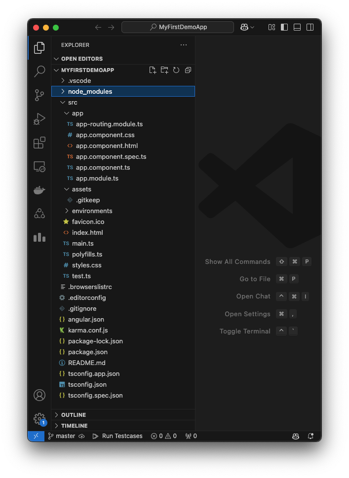Open the remote window button in status bar
The image size is (349, 478).
click(36, 436)
